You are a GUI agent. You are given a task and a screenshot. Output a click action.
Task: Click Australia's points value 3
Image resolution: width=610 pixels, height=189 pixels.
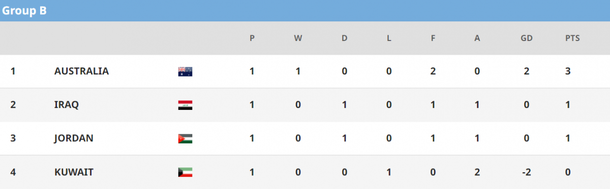coord(568,71)
